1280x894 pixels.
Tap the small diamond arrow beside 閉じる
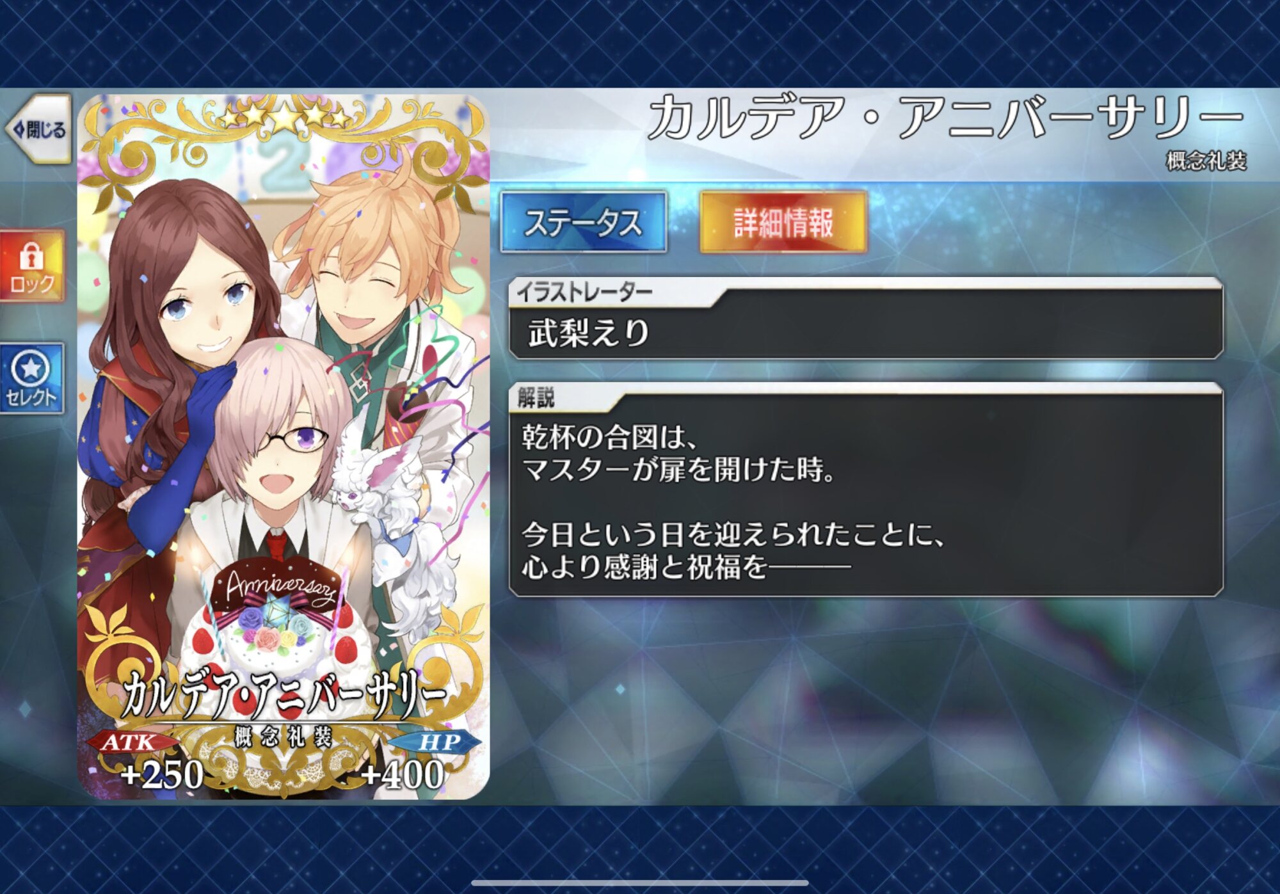point(19,130)
